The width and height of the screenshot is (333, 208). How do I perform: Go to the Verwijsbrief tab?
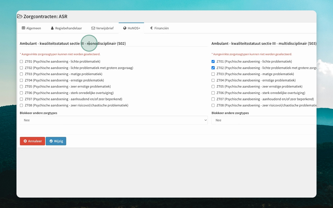click(x=103, y=28)
